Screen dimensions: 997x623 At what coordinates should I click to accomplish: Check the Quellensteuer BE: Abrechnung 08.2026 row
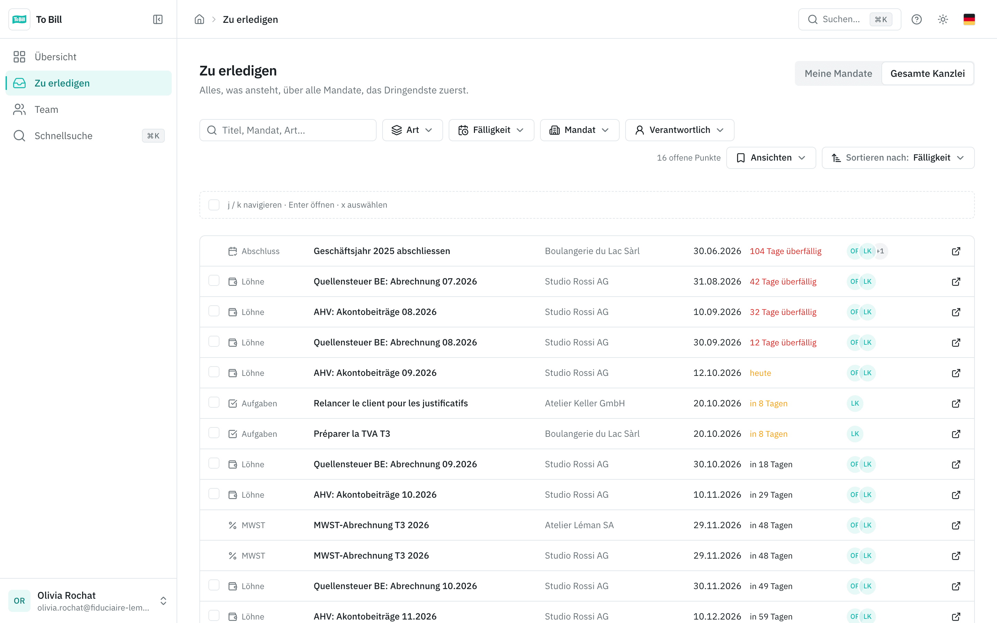tap(214, 342)
